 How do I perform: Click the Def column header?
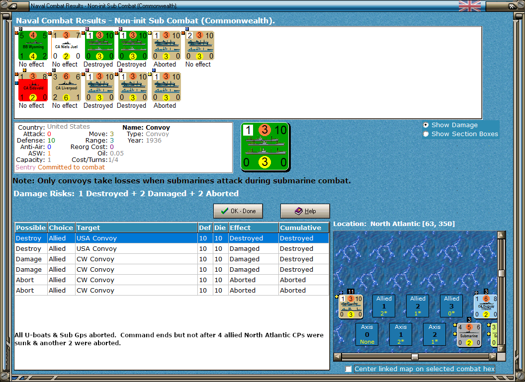pyautogui.click(x=205, y=228)
